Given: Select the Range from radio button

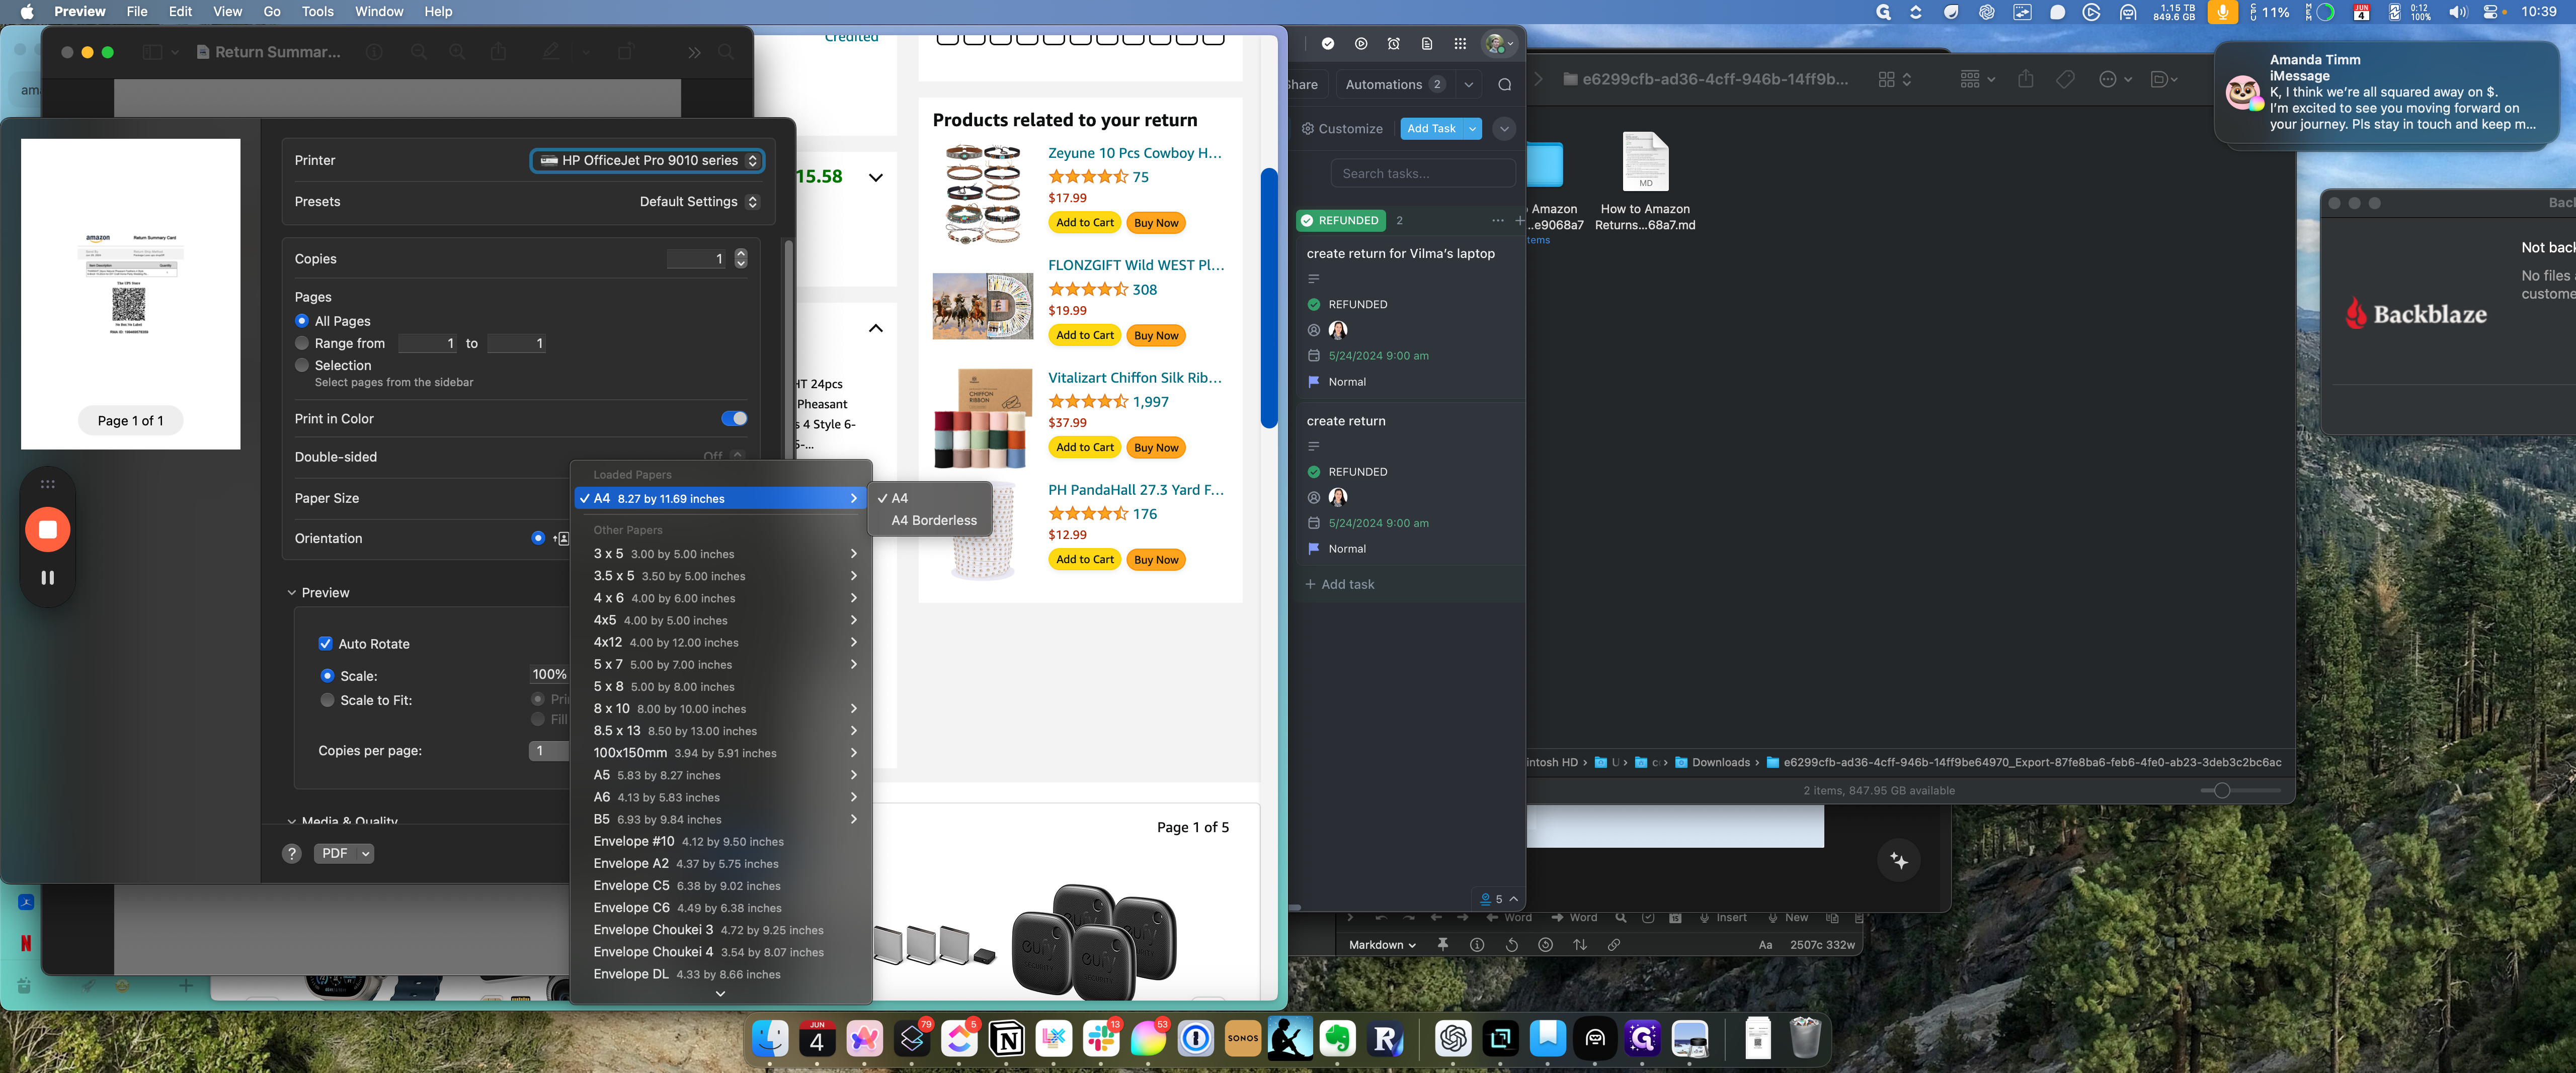Looking at the screenshot, I should point(301,343).
